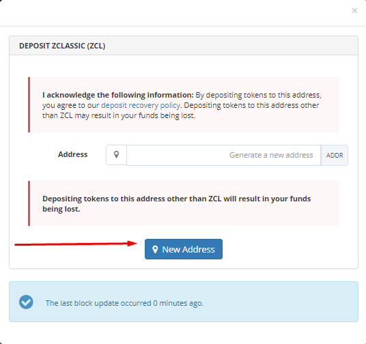The width and height of the screenshot is (366, 344).
Task: Click the blue checkmark circle icon
Action: pyautogui.click(x=26, y=302)
